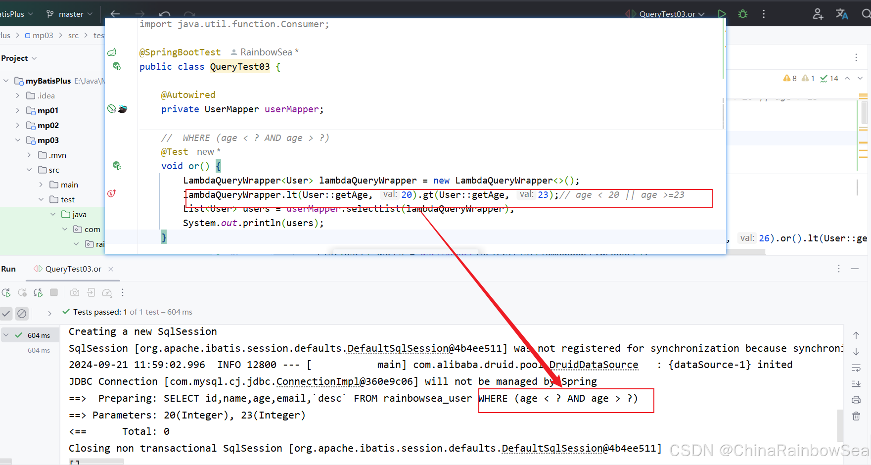Click the gutter icon beside the lambdaQueryWrapper.lt line

tap(112, 193)
